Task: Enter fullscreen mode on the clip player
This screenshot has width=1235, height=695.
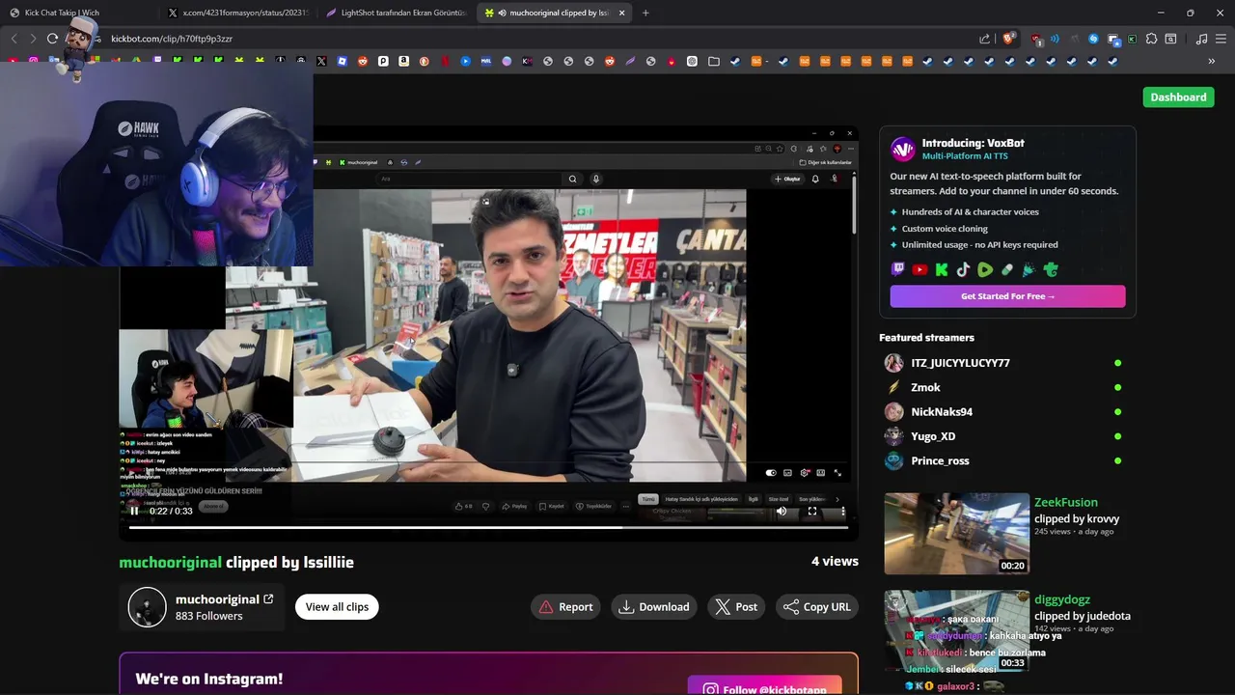Action: click(x=812, y=511)
